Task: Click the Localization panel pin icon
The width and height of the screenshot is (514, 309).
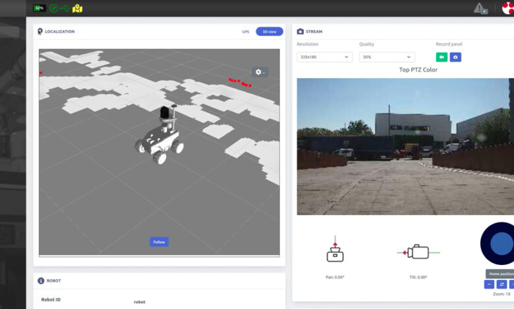Action: (x=40, y=32)
